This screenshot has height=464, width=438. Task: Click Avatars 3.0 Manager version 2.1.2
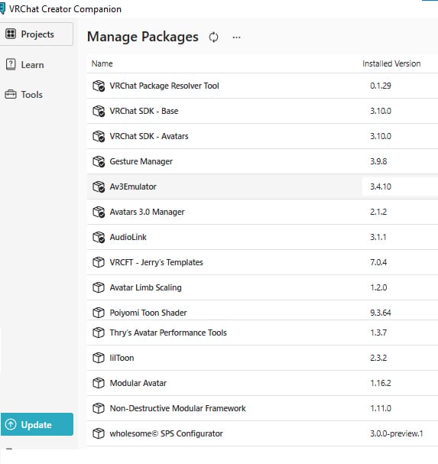click(378, 212)
